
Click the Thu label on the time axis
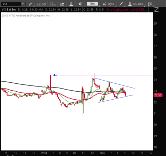click(x=102, y=153)
